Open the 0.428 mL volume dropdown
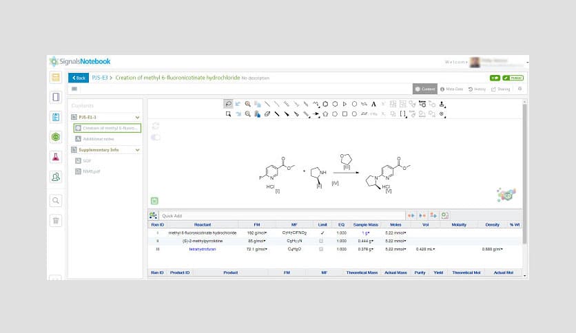The image size is (576, 333). click(434, 249)
